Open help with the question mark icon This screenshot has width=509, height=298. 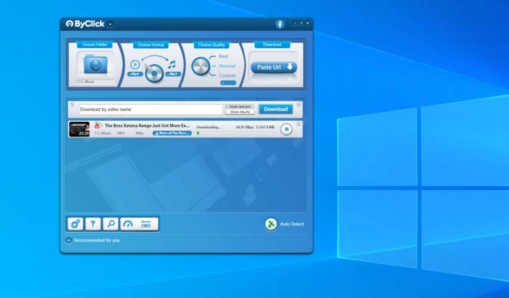pos(93,224)
